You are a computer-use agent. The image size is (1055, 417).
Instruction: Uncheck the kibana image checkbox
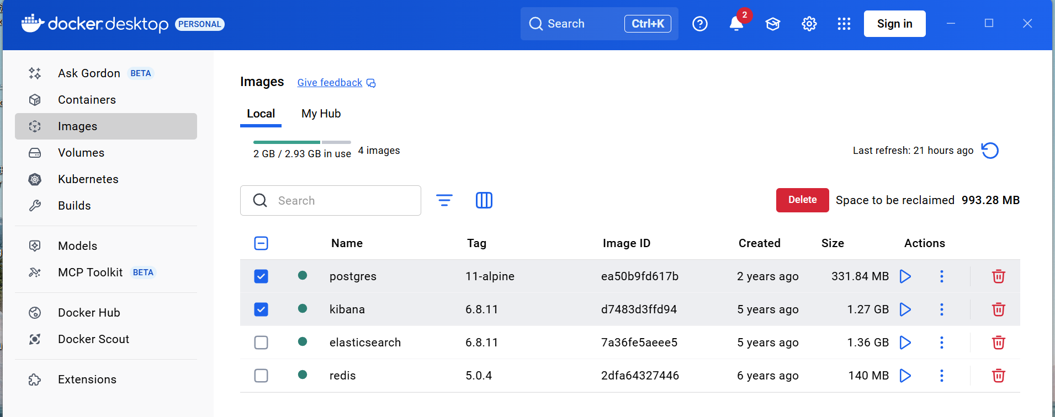[x=261, y=309]
